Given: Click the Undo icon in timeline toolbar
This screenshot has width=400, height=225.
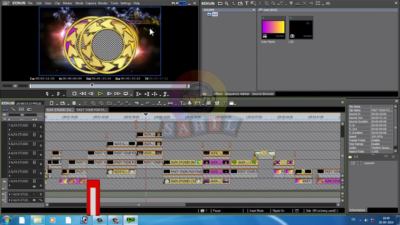Looking at the screenshot, I should [136, 103].
